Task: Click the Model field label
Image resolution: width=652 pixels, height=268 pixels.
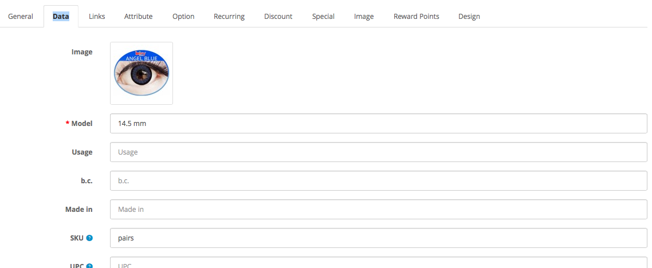Action: (x=82, y=123)
